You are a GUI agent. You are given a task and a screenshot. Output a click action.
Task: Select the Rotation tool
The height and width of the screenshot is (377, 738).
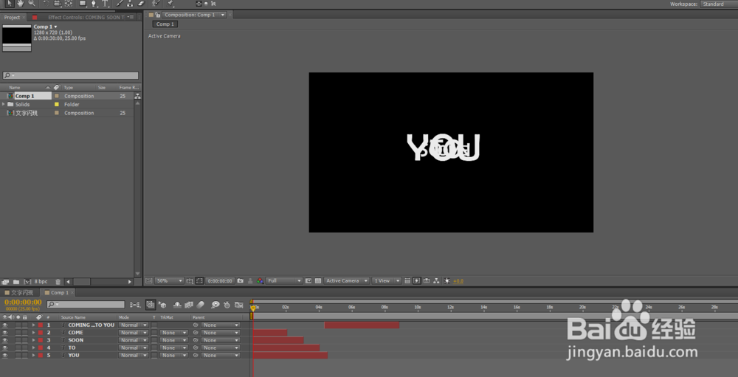click(x=46, y=3)
